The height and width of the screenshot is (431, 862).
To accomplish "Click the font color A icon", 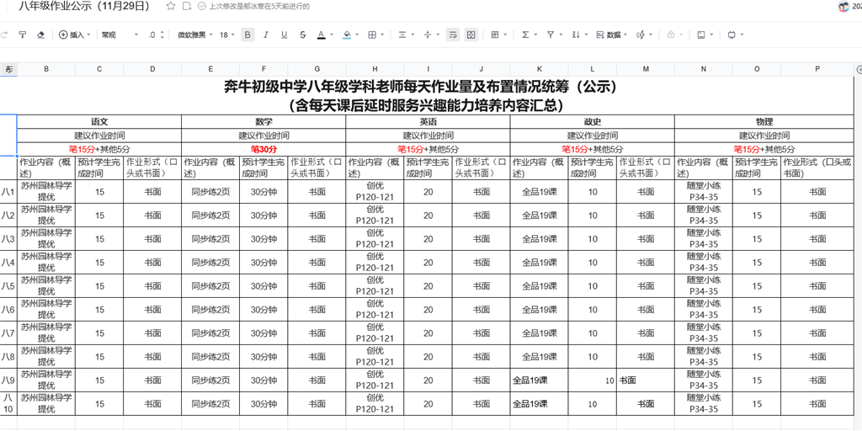I will pos(322,35).
